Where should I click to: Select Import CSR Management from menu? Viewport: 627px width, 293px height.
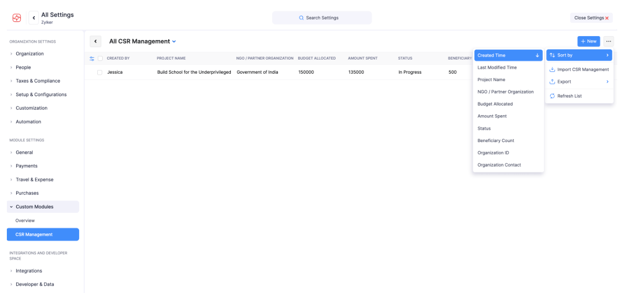(582, 69)
